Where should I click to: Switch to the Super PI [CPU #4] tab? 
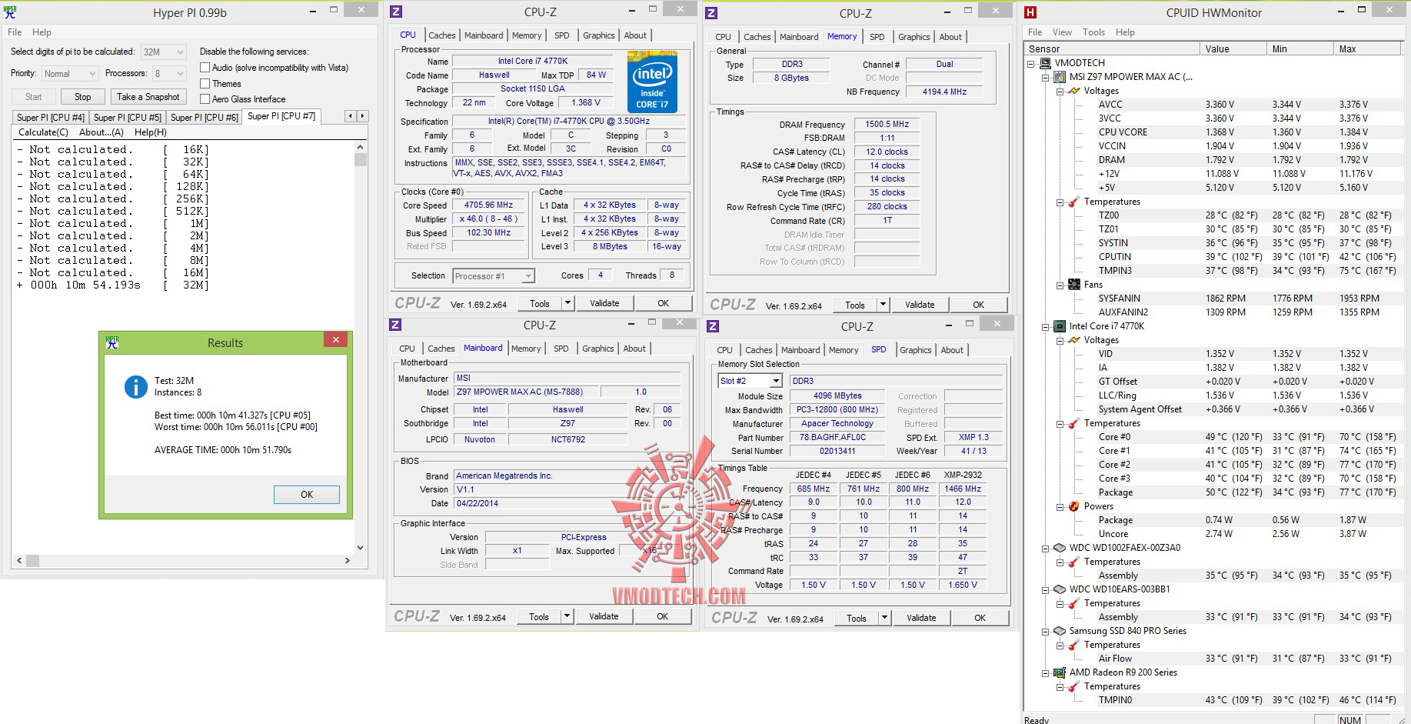51,118
